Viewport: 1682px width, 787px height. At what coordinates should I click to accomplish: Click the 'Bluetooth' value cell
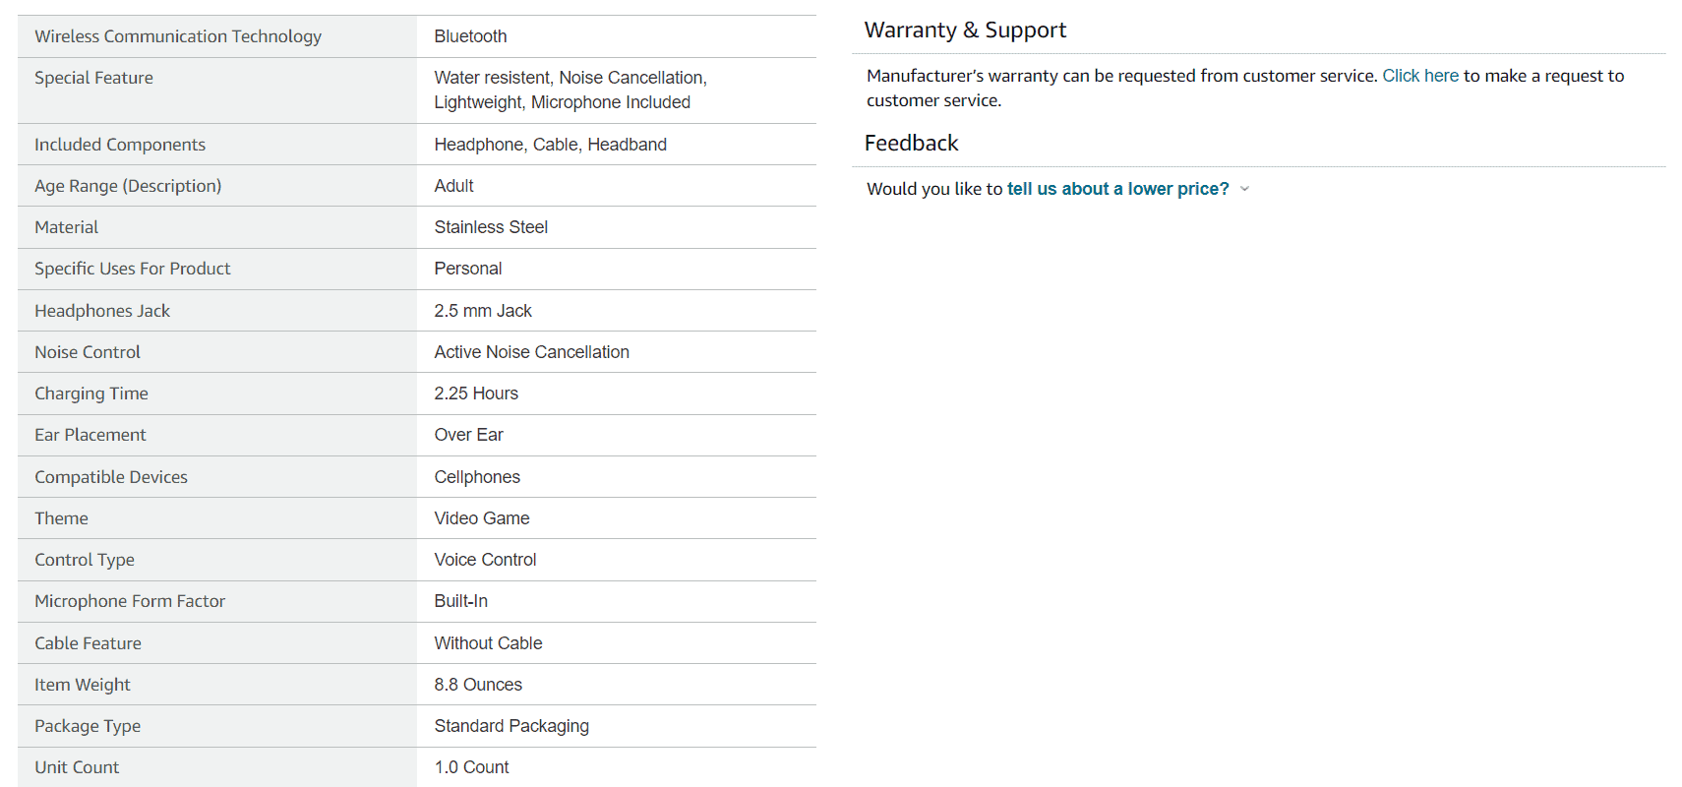tap(470, 36)
